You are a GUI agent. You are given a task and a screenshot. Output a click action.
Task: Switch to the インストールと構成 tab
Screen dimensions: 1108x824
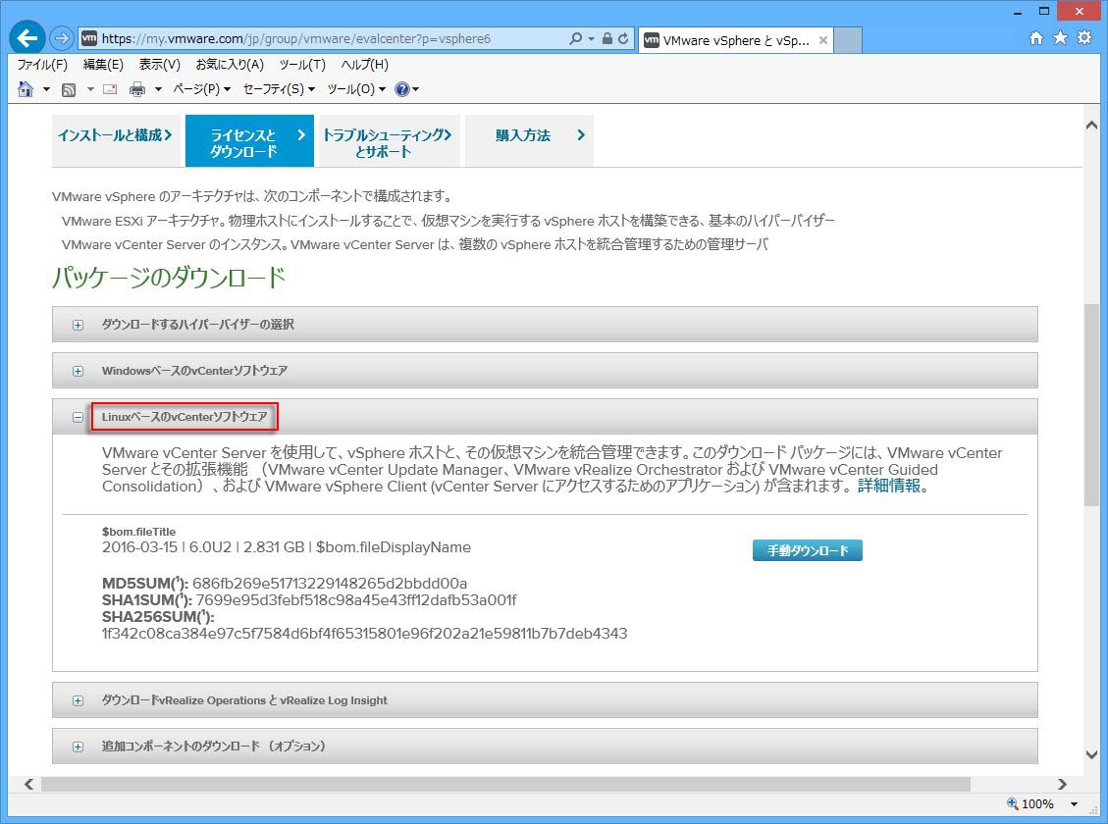pyautogui.click(x=116, y=140)
